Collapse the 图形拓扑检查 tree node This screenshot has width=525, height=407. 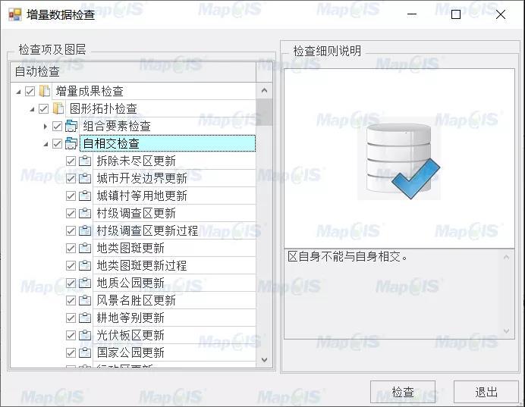[x=32, y=108]
